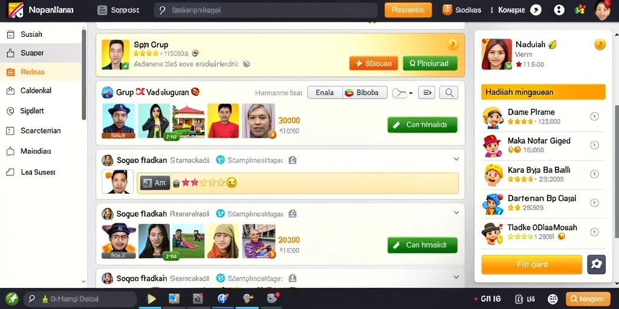
Task: Select the Biboba segment
Action: [x=365, y=92]
